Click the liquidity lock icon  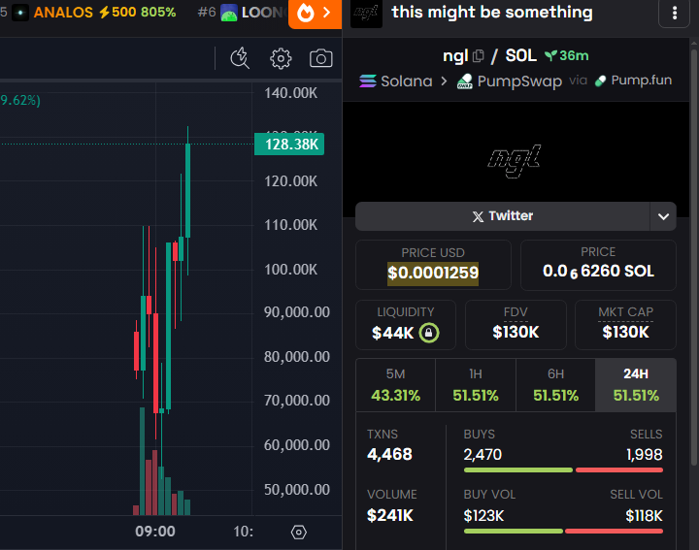(429, 333)
